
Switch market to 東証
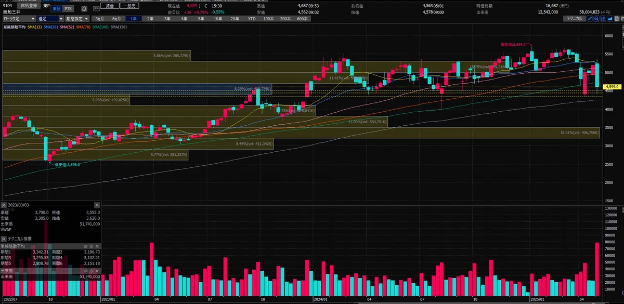(56, 9)
